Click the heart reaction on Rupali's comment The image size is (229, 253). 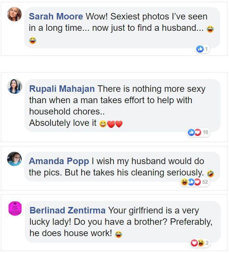(x=197, y=132)
